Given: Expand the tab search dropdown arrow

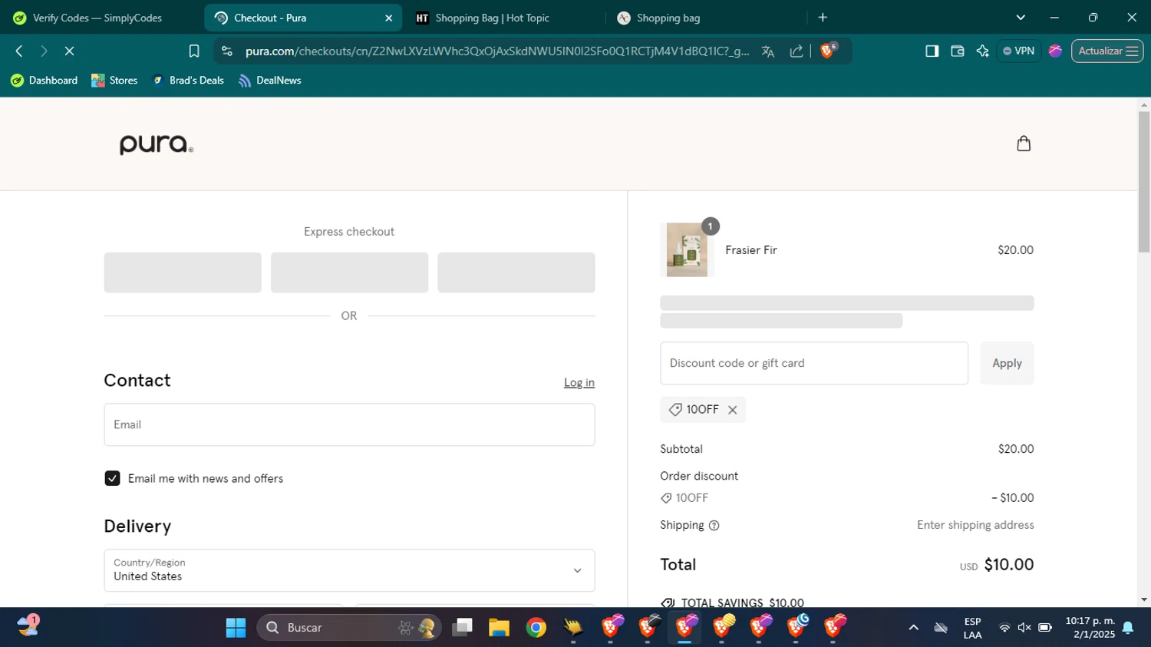Looking at the screenshot, I should point(1021,18).
